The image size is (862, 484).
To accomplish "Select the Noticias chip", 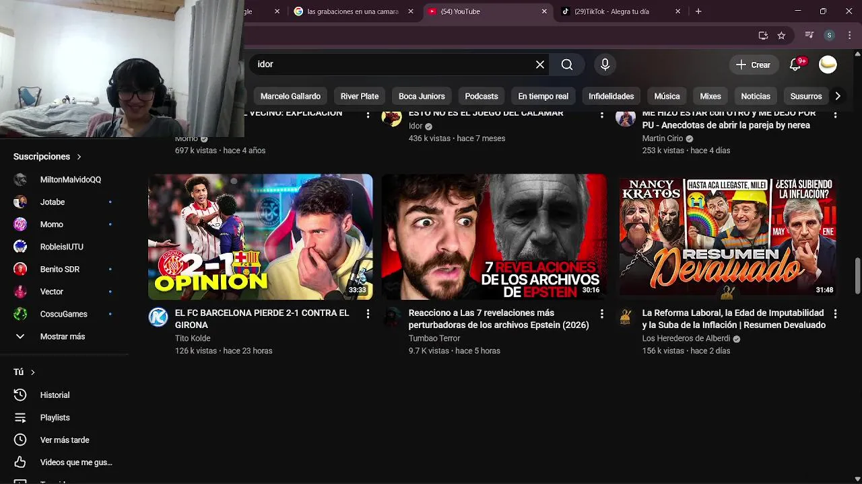I will pyautogui.click(x=756, y=96).
